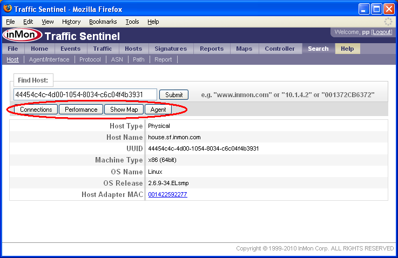Image resolution: width=398 pixels, height=258 pixels.
Task: Click the Firefox icon in title bar
Action: [7, 9]
